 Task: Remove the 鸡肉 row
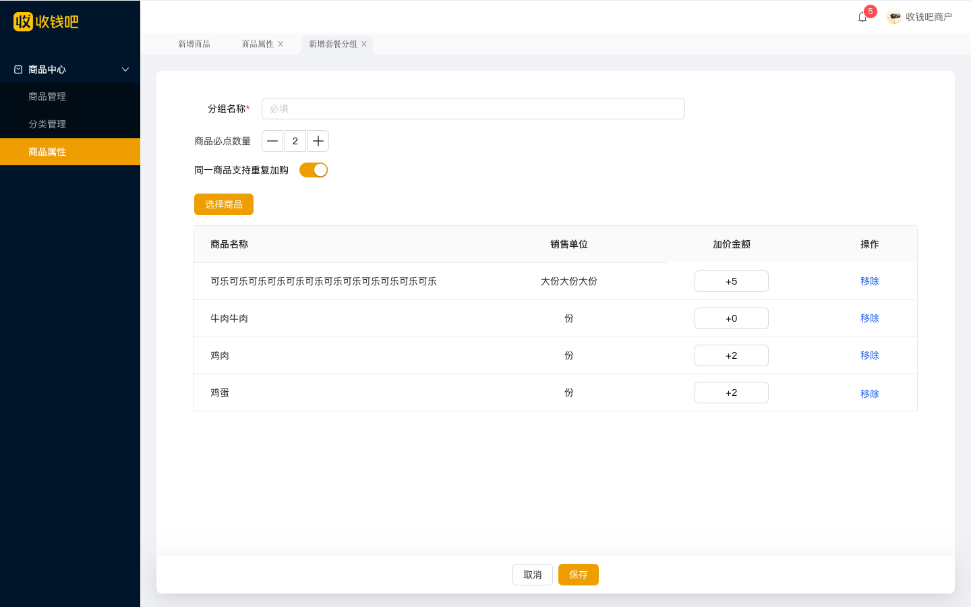870,355
